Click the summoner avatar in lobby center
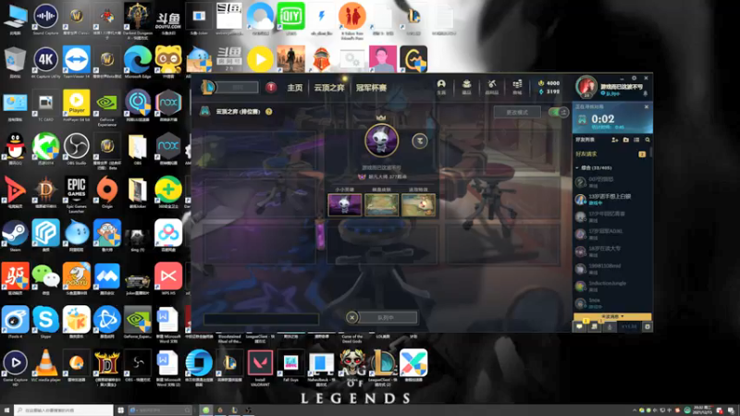740x416 pixels. point(381,141)
